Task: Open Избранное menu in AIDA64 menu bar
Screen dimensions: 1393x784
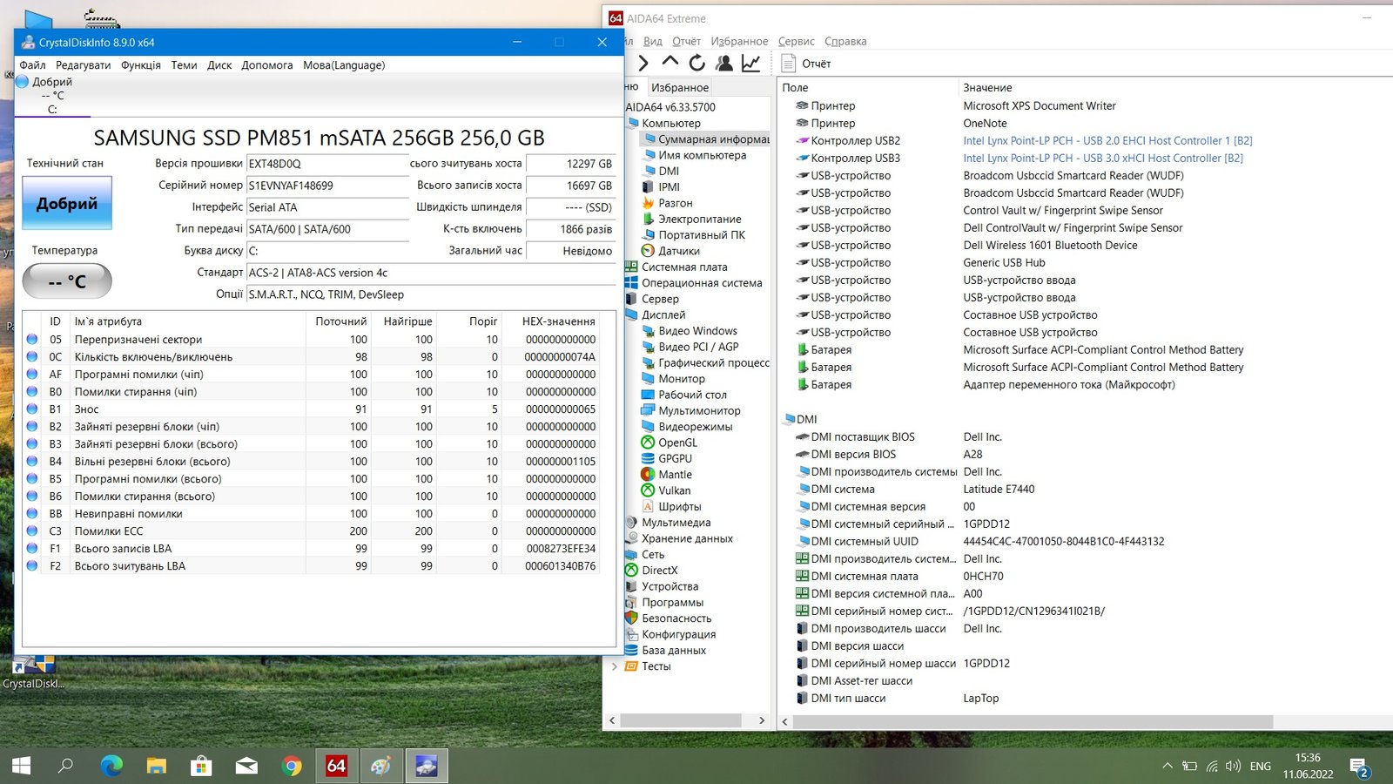Action: [739, 41]
